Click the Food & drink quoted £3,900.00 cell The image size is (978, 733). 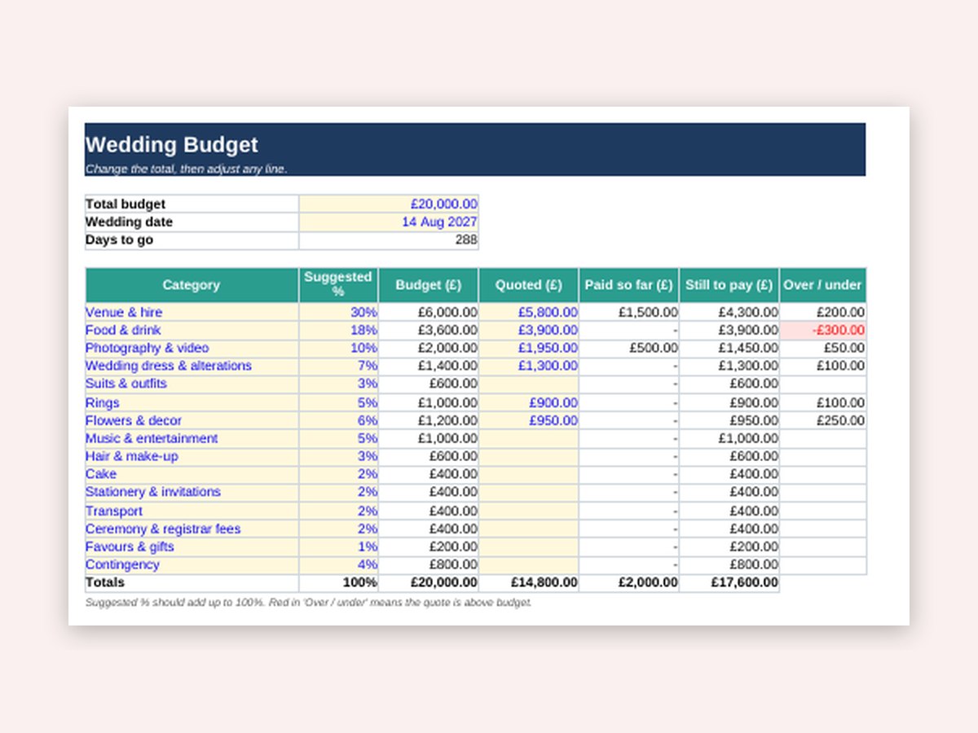(529, 330)
